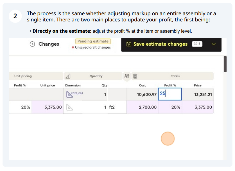
Task: Select the Totals column group header
Action: 175,76
